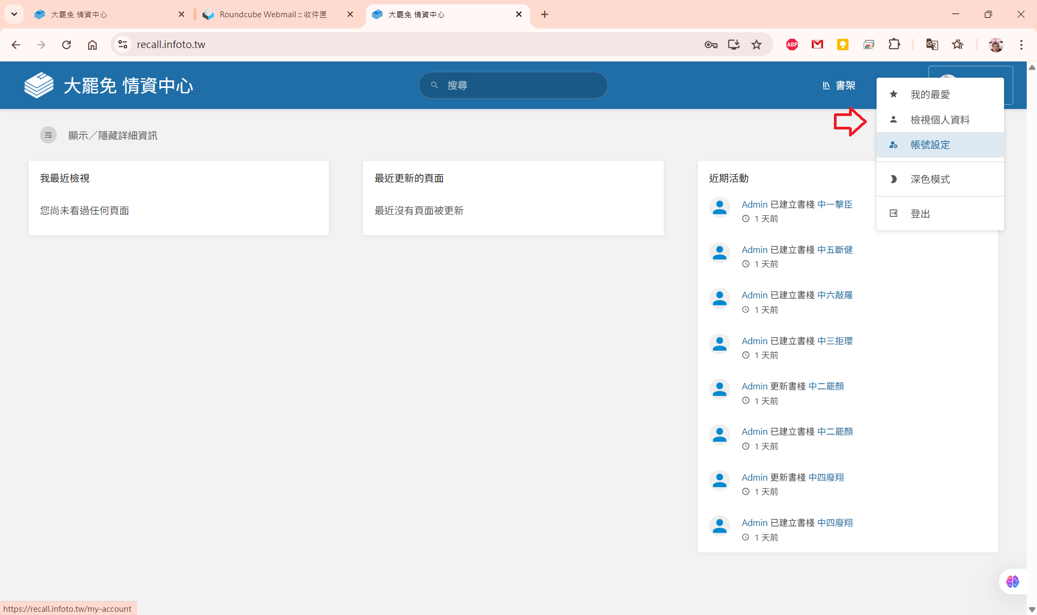Open the browser extensions puzzle icon
Viewport: 1037px width, 615px height.
(x=894, y=45)
